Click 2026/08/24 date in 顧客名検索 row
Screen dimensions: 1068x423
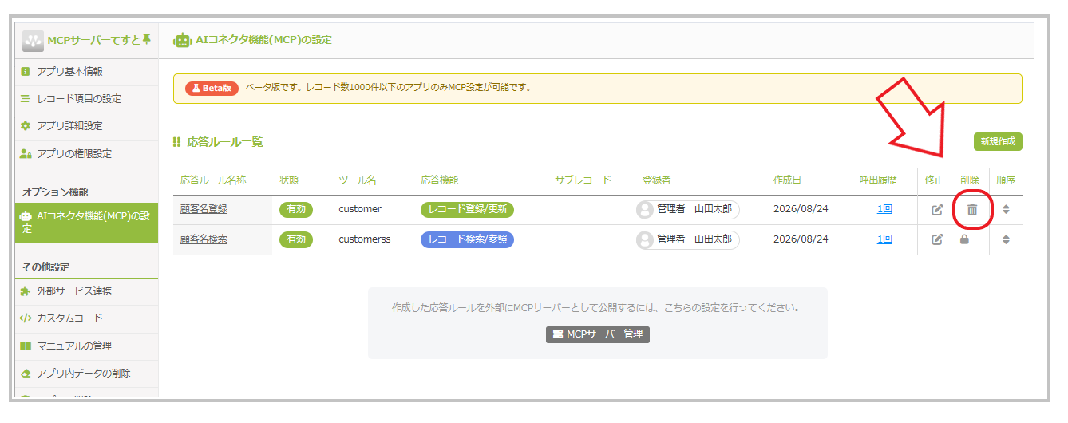click(801, 239)
